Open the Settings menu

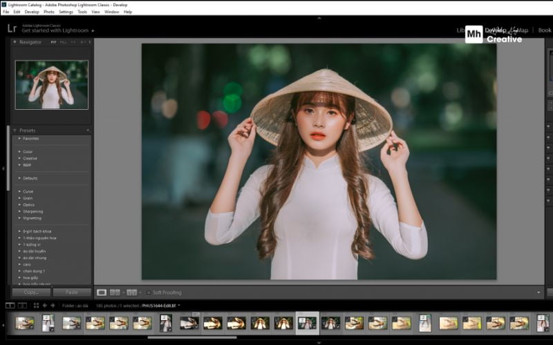pos(66,12)
